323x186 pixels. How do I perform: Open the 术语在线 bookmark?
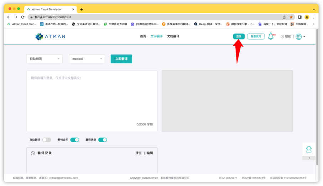(x=54, y=24)
